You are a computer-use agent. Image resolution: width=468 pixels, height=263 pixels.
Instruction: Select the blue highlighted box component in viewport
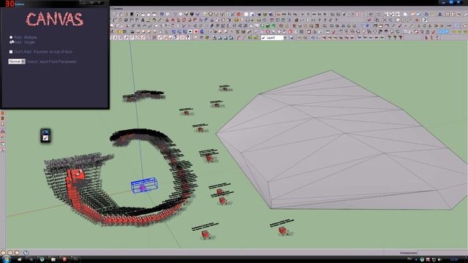coord(144,185)
